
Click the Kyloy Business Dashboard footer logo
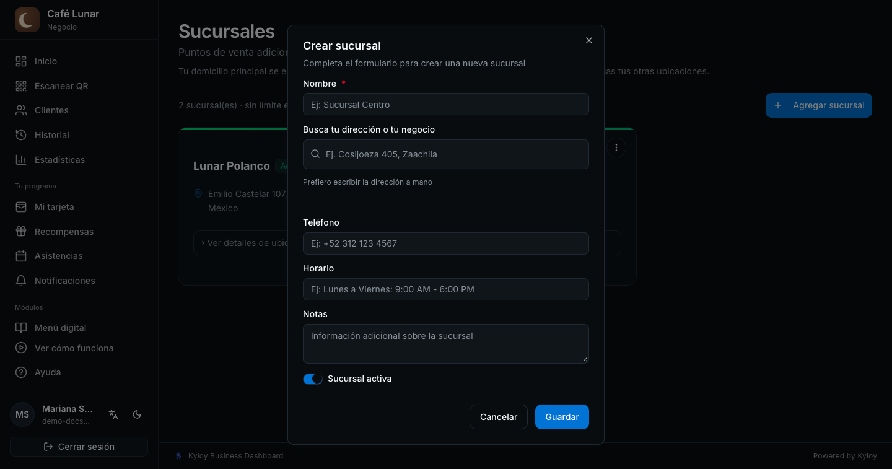(179, 456)
